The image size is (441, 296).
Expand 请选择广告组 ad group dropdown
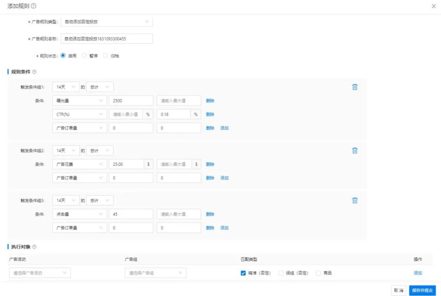tap(155, 273)
